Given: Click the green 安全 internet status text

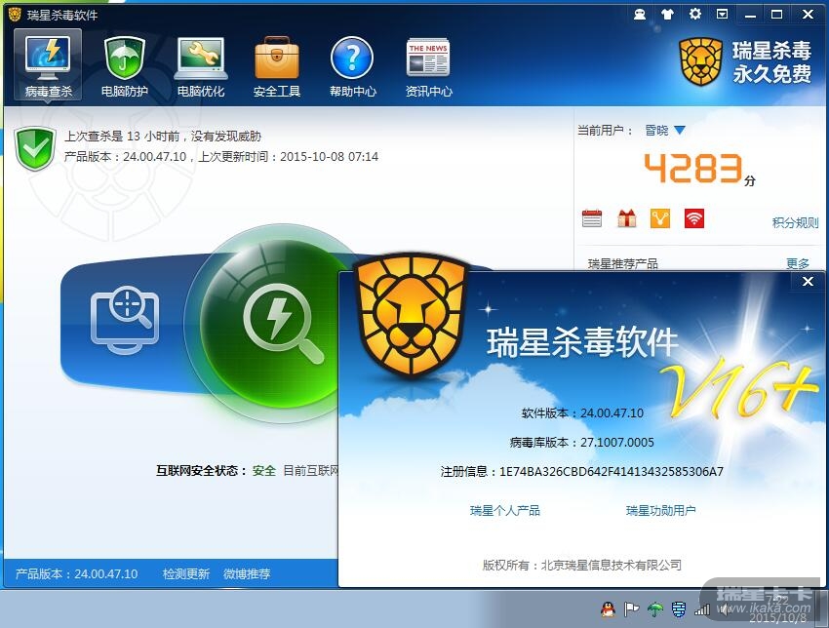Looking at the screenshot, I should click(x=264, y=470).
